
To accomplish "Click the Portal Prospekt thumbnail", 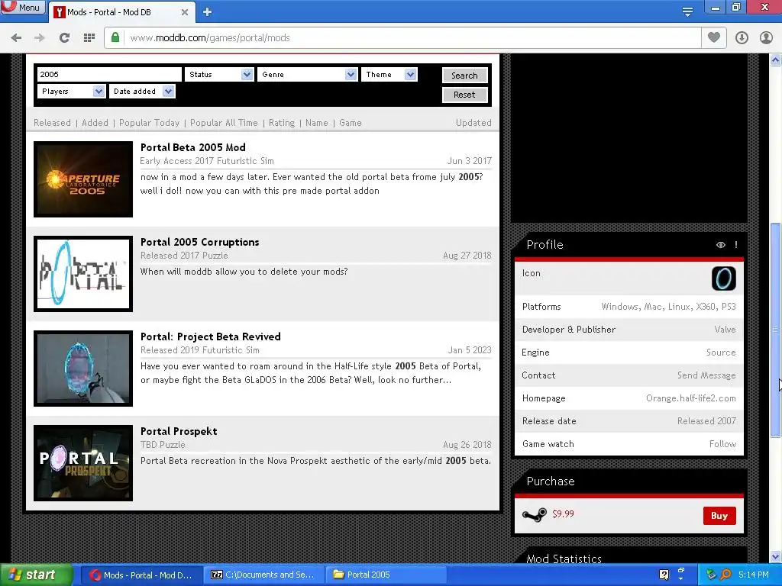I will pyautogui.click(x=83, y=463).
